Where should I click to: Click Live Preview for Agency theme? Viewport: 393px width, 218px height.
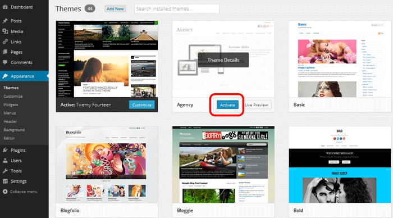pos(256,105)
